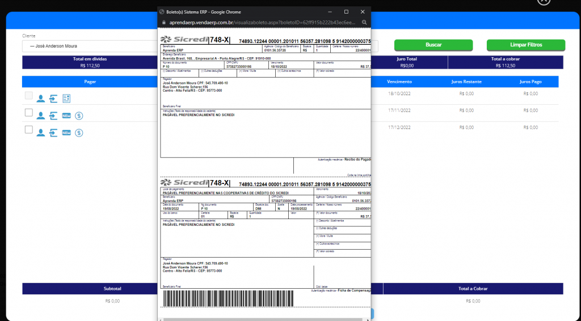Click the lower Sicredi logo on the boleto
The height and width of the screenshot is (321, 581).
click(x=184, y=182)
